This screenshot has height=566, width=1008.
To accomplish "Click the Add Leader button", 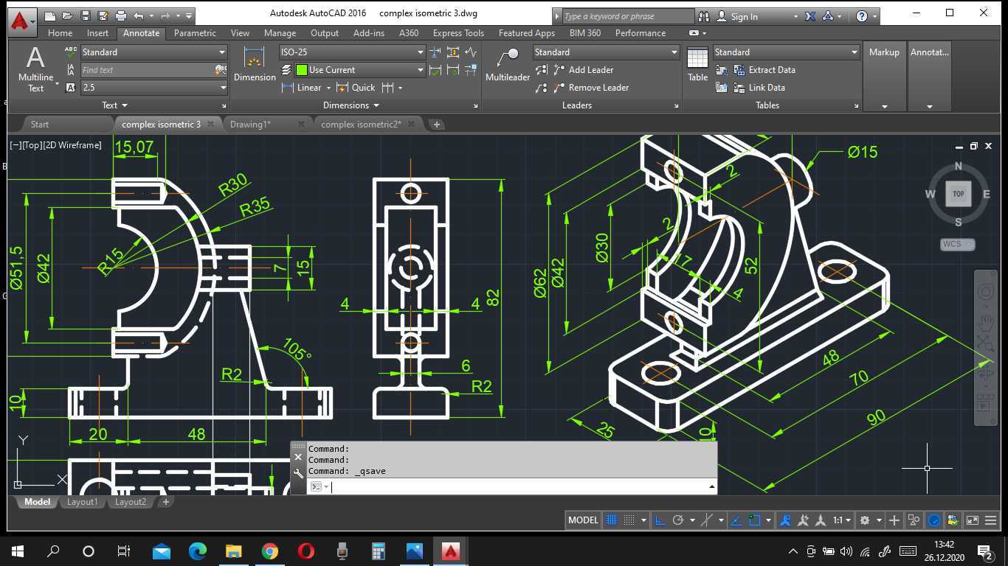I will [x=583, y=70].
